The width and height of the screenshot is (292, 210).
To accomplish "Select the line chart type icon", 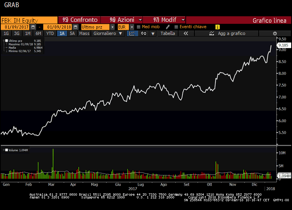I will tap(132, 33).
